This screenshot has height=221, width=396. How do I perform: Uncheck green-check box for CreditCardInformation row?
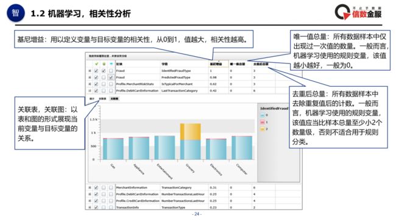point(96,201)
